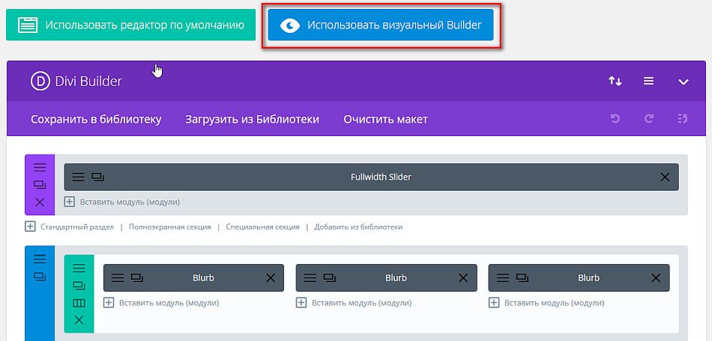The width and height of the screenshot is (712, 341).
Task: Delete the green row
Action: point(79,320)
